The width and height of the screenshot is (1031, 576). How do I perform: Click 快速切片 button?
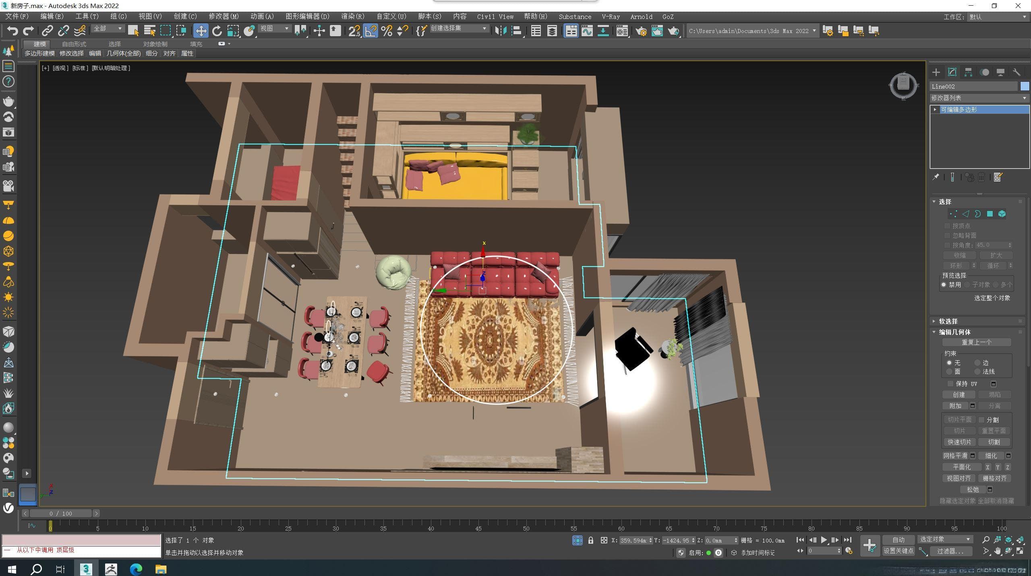coord(959,442)
